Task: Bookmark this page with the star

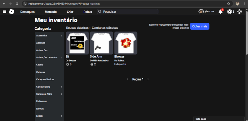Action: [x=228, y=4]
